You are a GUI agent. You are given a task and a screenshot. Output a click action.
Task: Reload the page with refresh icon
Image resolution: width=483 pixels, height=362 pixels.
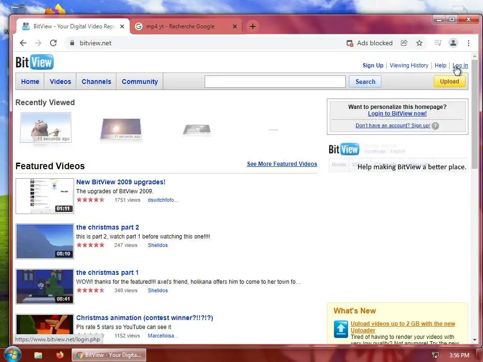click(x=53, y=43)
